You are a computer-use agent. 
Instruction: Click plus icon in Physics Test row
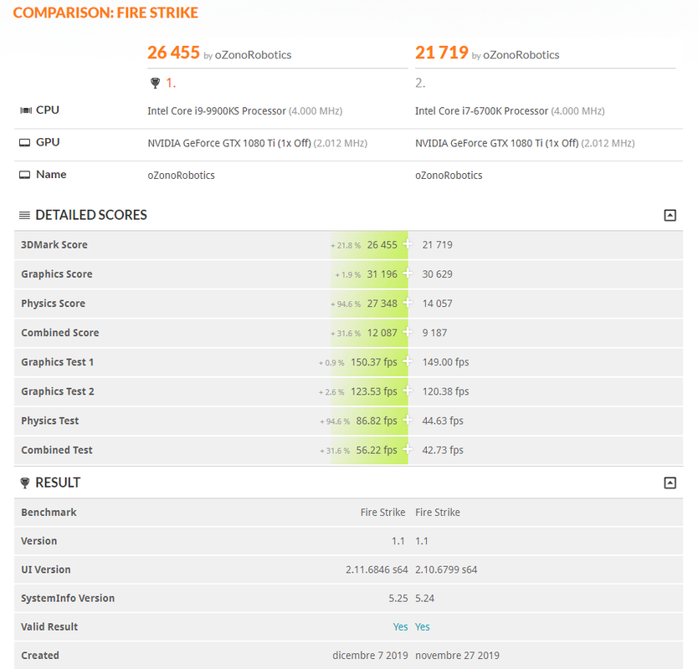[408, 420]
